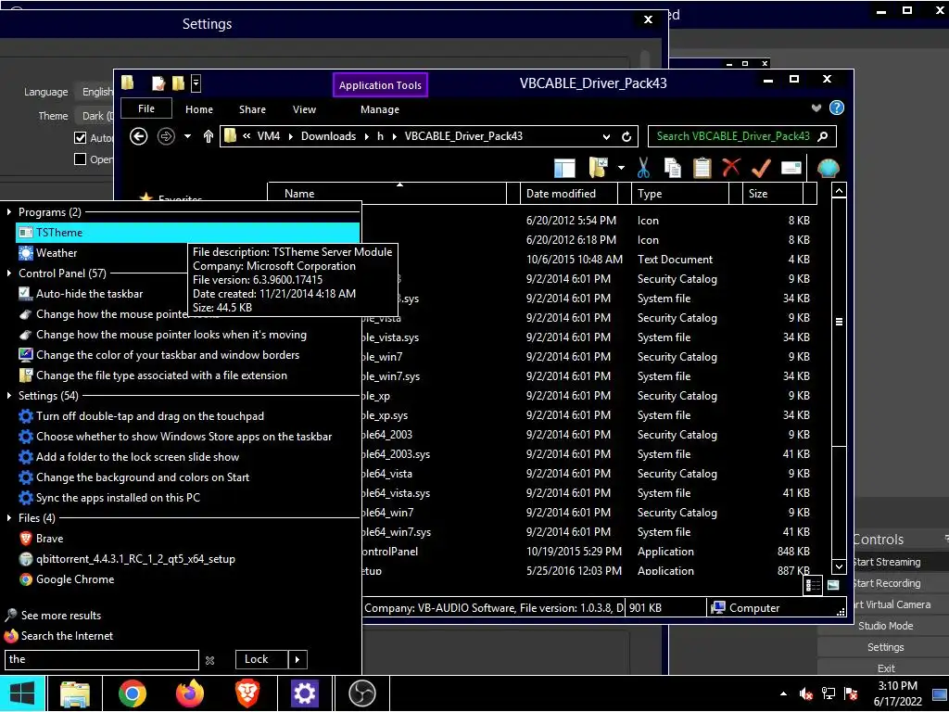Click the Application Tools tab header
The height and width of the screenshot is (712, 949).
380,85
